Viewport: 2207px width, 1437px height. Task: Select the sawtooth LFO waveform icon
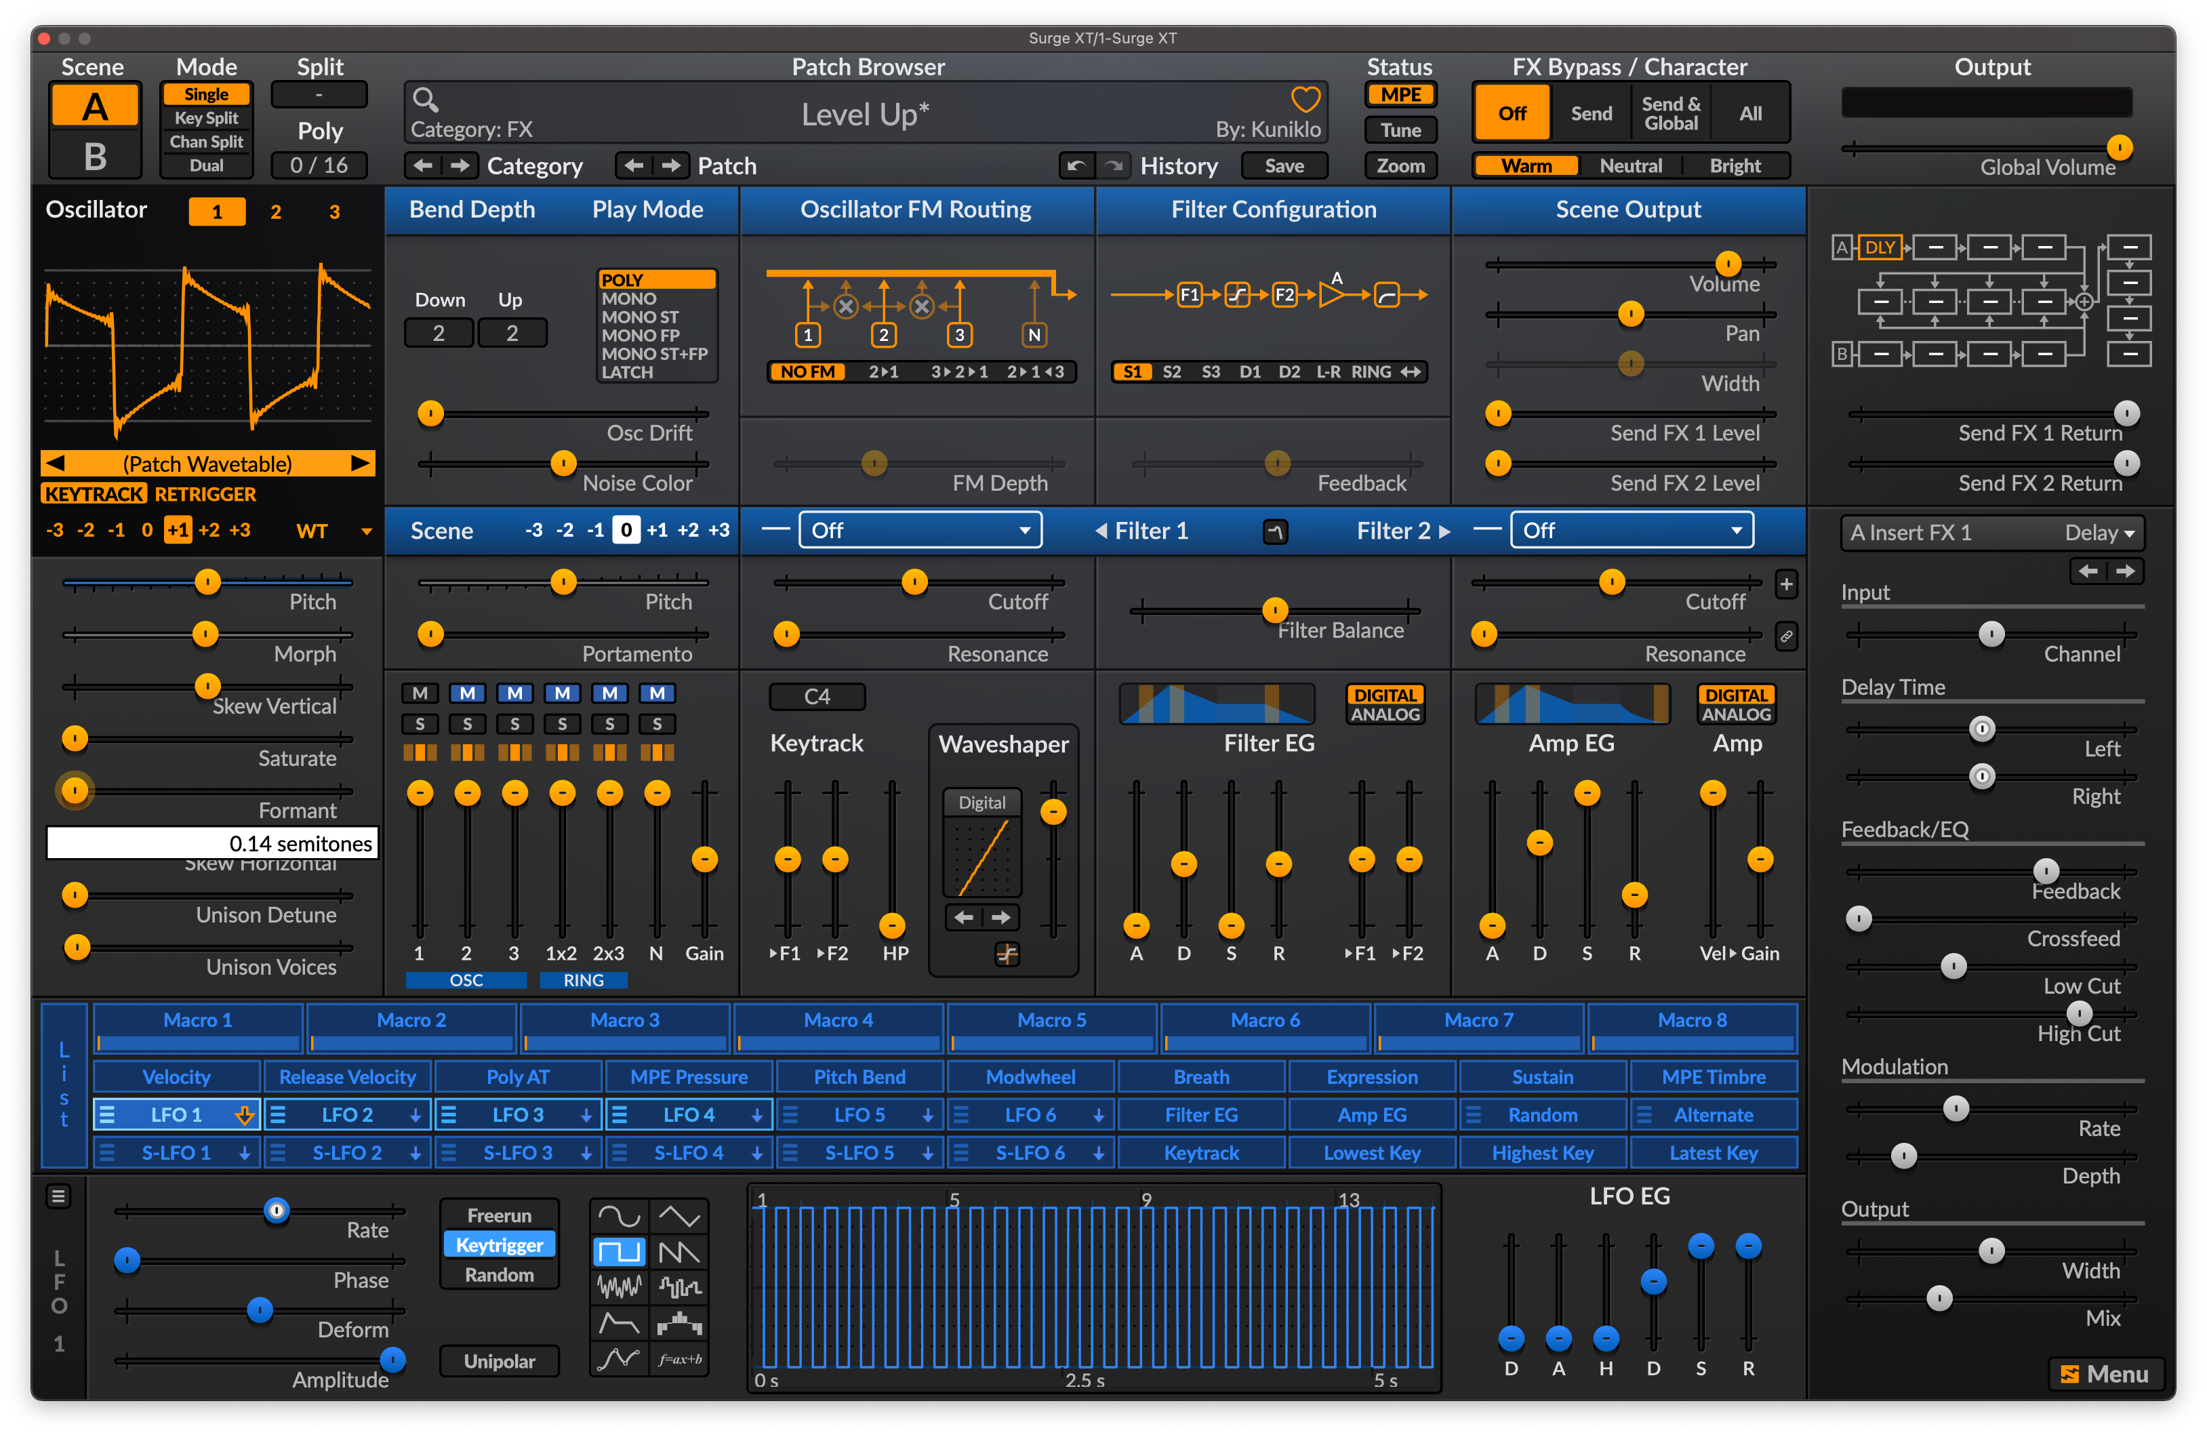coord(679,1251)
